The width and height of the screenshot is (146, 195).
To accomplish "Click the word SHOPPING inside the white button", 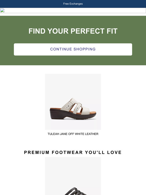I will [85, 49].
